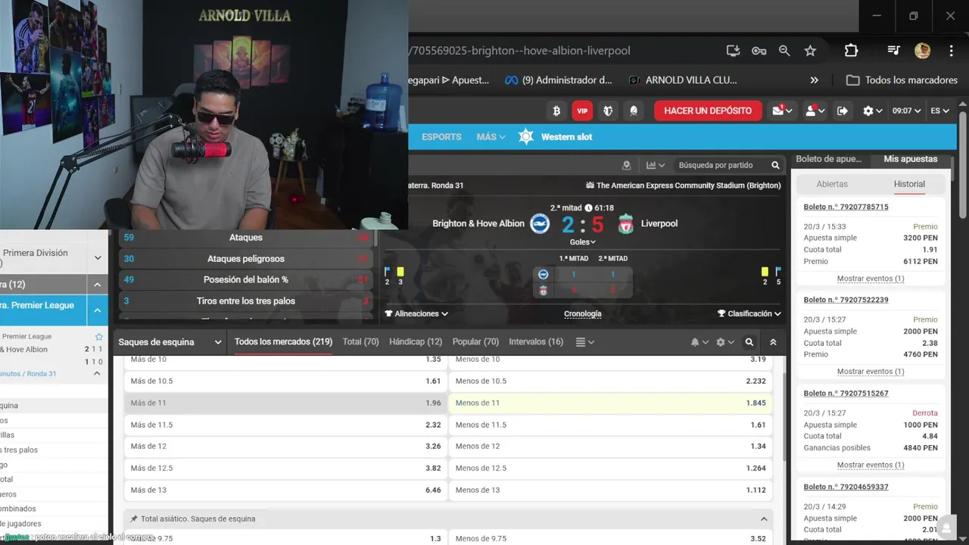Click the zoom magnifier in address bar
The image size is (969, 545).
click(784, 51)
